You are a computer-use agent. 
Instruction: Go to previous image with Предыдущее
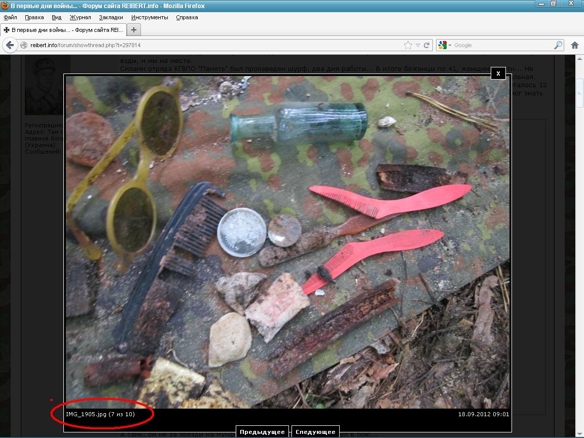262,431
